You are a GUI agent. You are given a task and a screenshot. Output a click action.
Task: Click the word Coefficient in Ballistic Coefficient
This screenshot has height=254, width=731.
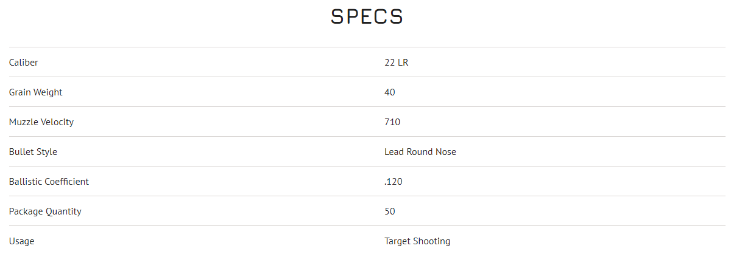pyautogui.click(x=66, y=182)
